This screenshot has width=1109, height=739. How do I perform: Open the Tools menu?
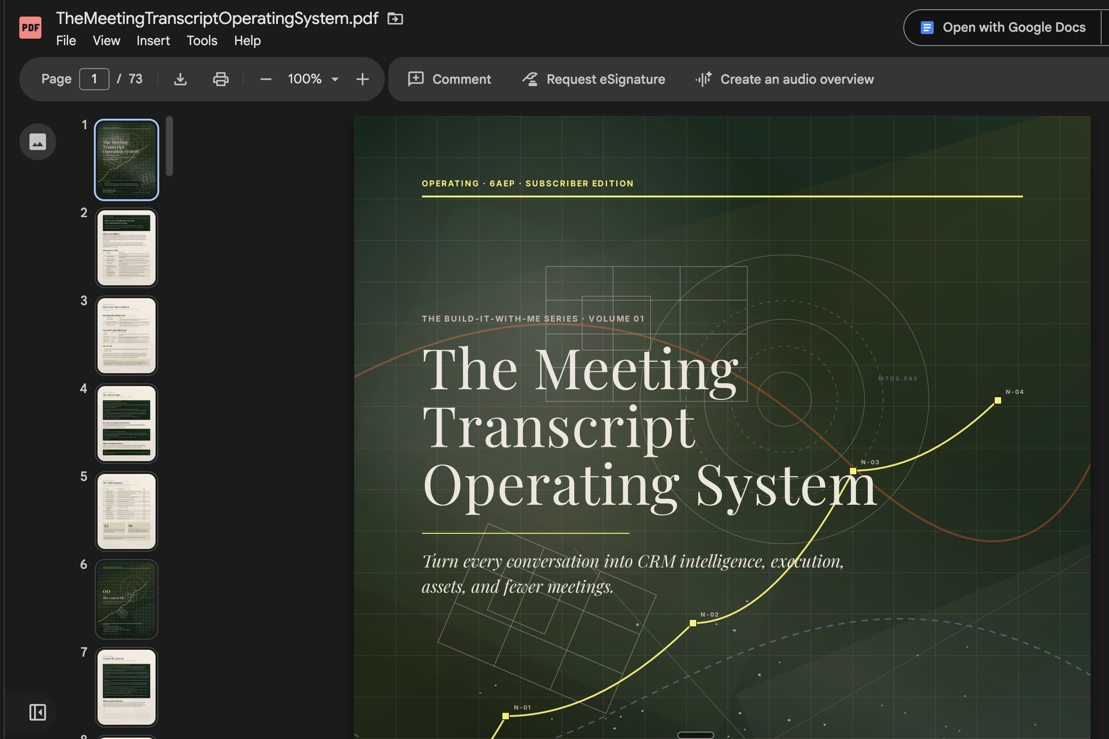202,41
